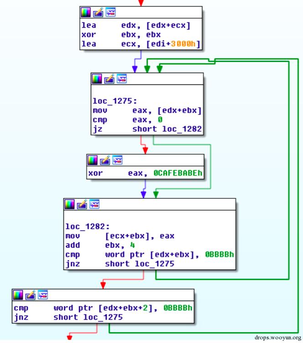Screen dimensions: 303x343
Task: Select line 'cmp eax, 0'
Action: (x=128, y=120)
